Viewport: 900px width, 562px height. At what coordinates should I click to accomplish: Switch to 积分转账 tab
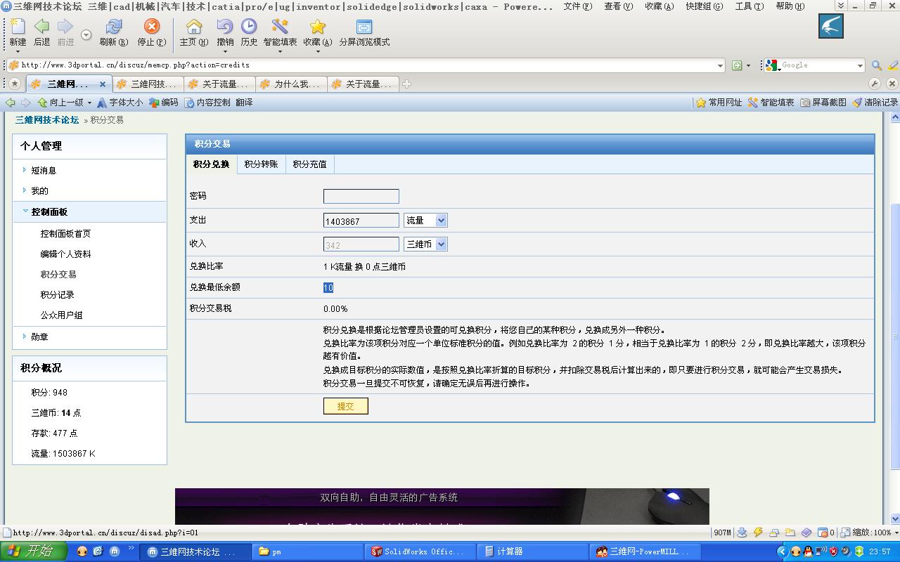(261, 164)
